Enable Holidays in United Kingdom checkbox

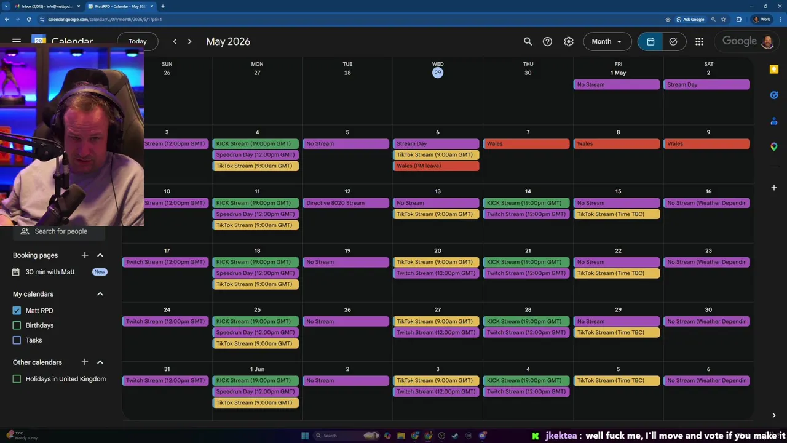(x=17, y=379)
